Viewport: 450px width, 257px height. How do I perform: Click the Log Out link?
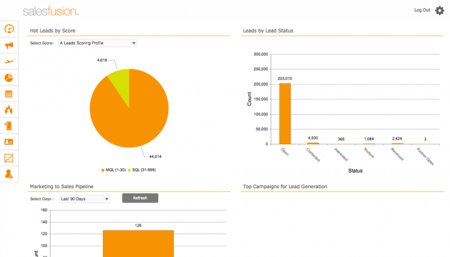(x=422, y=10)
